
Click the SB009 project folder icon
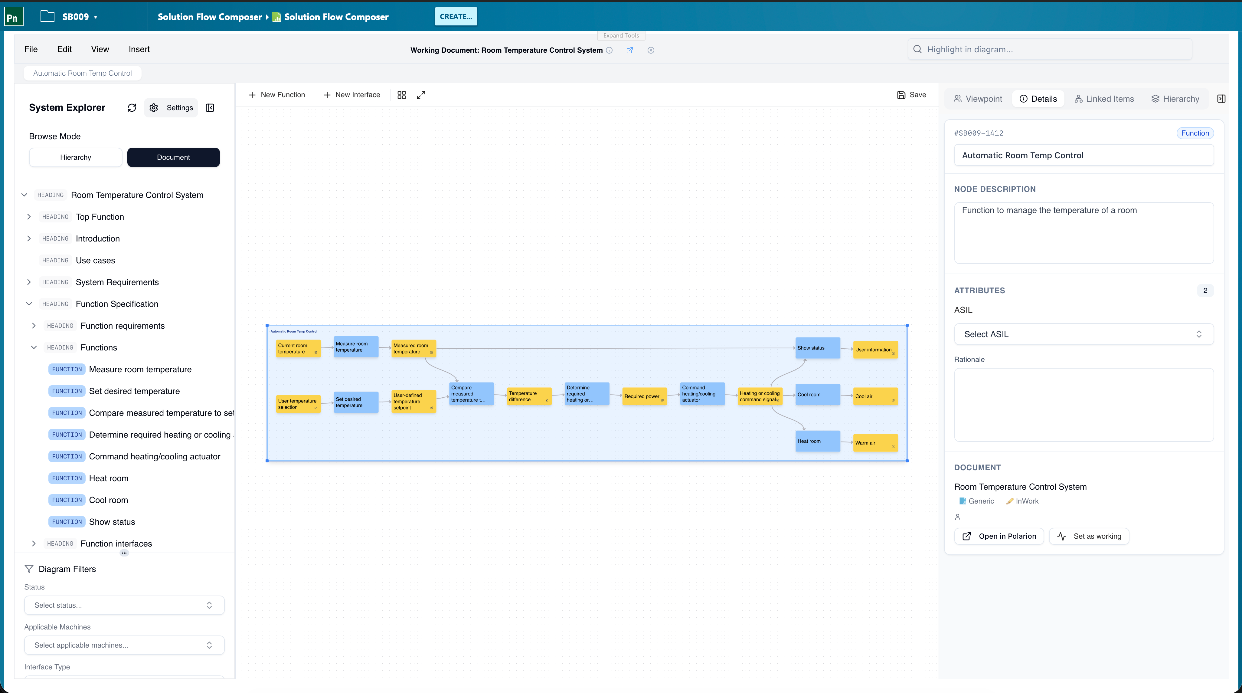[x=47, y=16]
